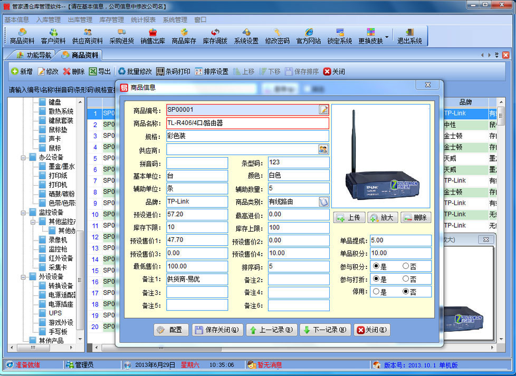516x376 pixels.
Task: Open 系统设置 from the toolbar
Action: click(x=246, y=36)
